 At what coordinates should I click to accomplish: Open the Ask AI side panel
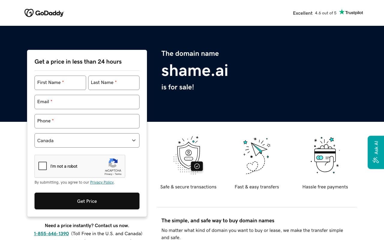pos(376,152)
